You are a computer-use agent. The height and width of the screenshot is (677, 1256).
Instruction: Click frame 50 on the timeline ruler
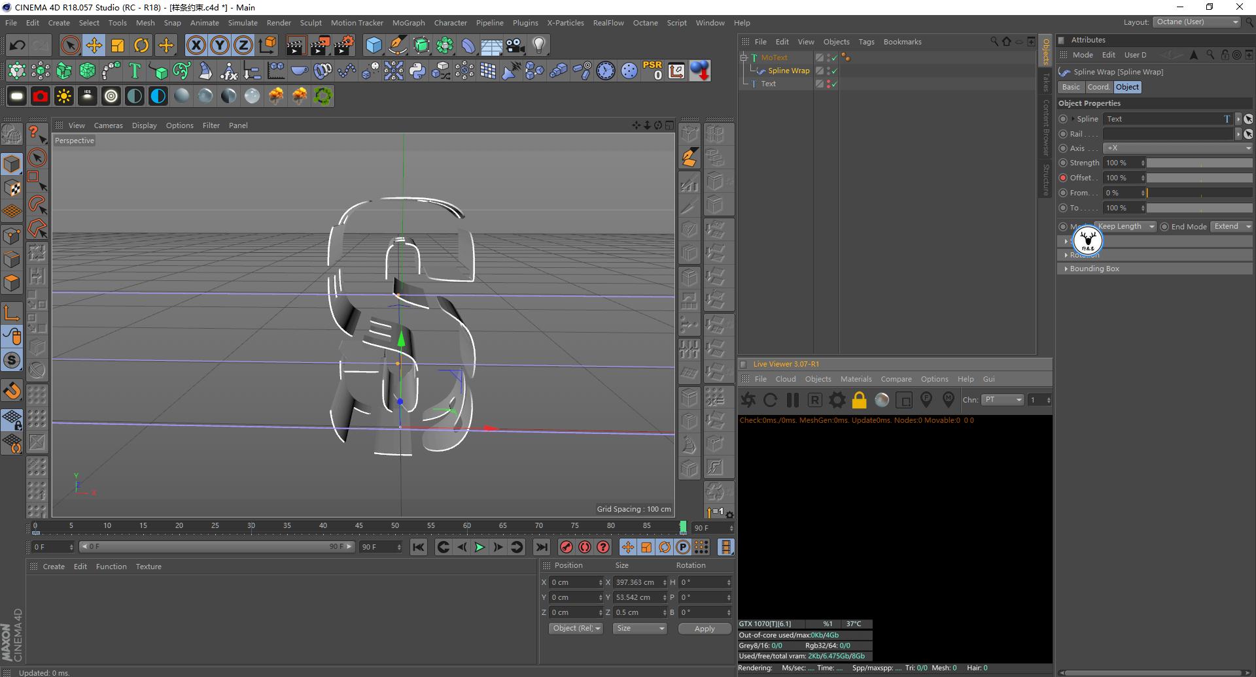coord(394,526)
